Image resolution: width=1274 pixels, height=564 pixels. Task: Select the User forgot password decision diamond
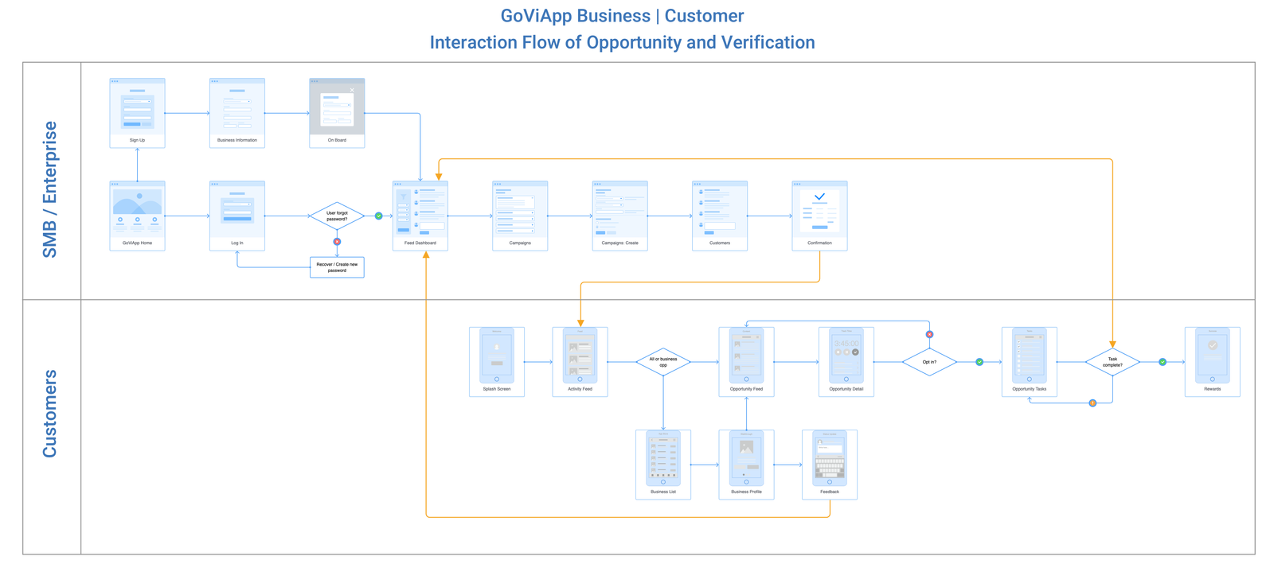coord(337,216)
